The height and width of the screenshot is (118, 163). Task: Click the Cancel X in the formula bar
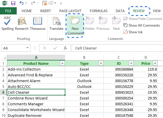point(45,48)
